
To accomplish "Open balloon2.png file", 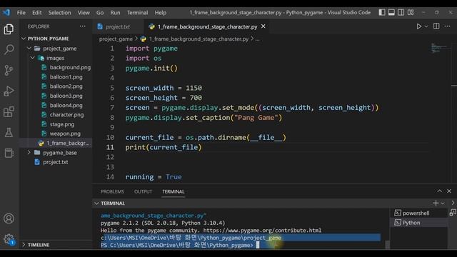I will 66,86.
